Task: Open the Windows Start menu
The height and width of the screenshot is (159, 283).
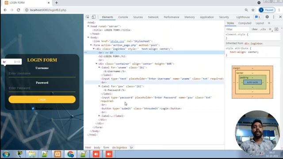Action: click(x=6, y=154)
